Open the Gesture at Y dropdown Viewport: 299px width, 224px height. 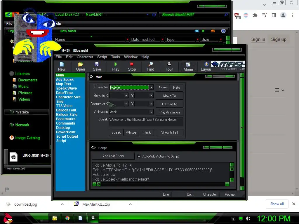pyautogui.click(x=151, y=104)
